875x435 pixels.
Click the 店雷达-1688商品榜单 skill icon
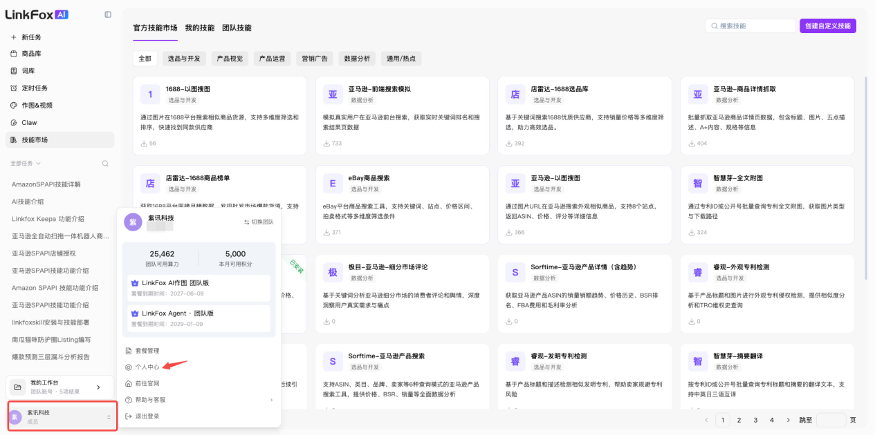(x=150, y=184)
